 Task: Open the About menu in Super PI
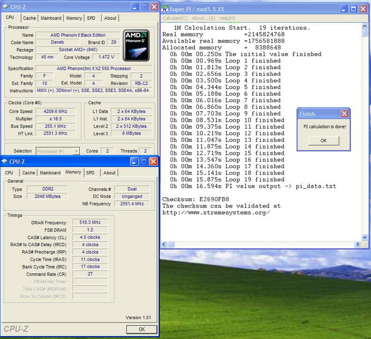click(x=203, y=18)
